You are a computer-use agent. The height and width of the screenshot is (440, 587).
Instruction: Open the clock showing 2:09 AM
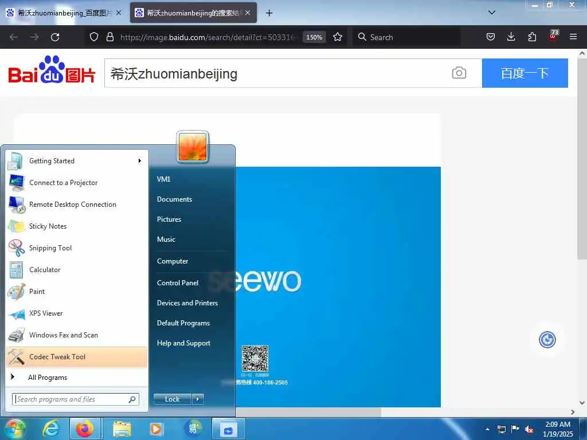pos(558,429)
